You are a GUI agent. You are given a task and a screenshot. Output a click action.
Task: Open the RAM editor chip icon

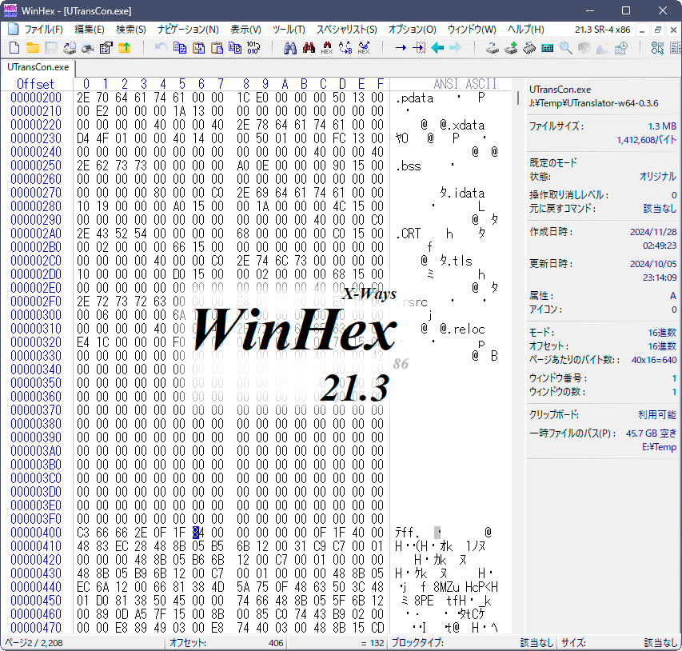pyautogui.click(x=529, y=49)
